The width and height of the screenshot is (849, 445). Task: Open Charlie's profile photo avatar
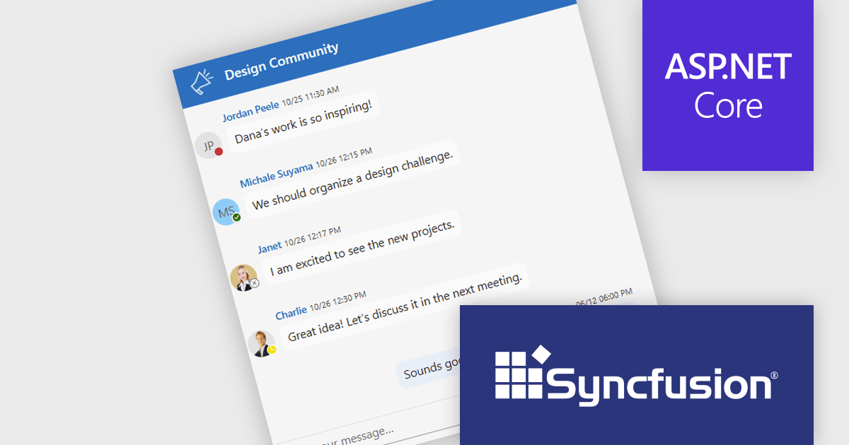pyautogui.click(x=262, y=343)
